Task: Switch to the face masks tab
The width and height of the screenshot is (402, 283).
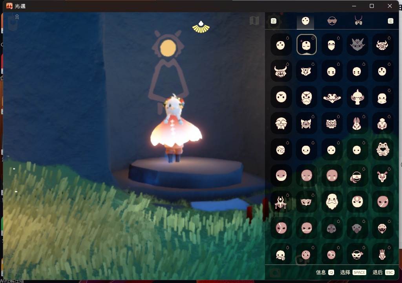Action: coord(305,21)
